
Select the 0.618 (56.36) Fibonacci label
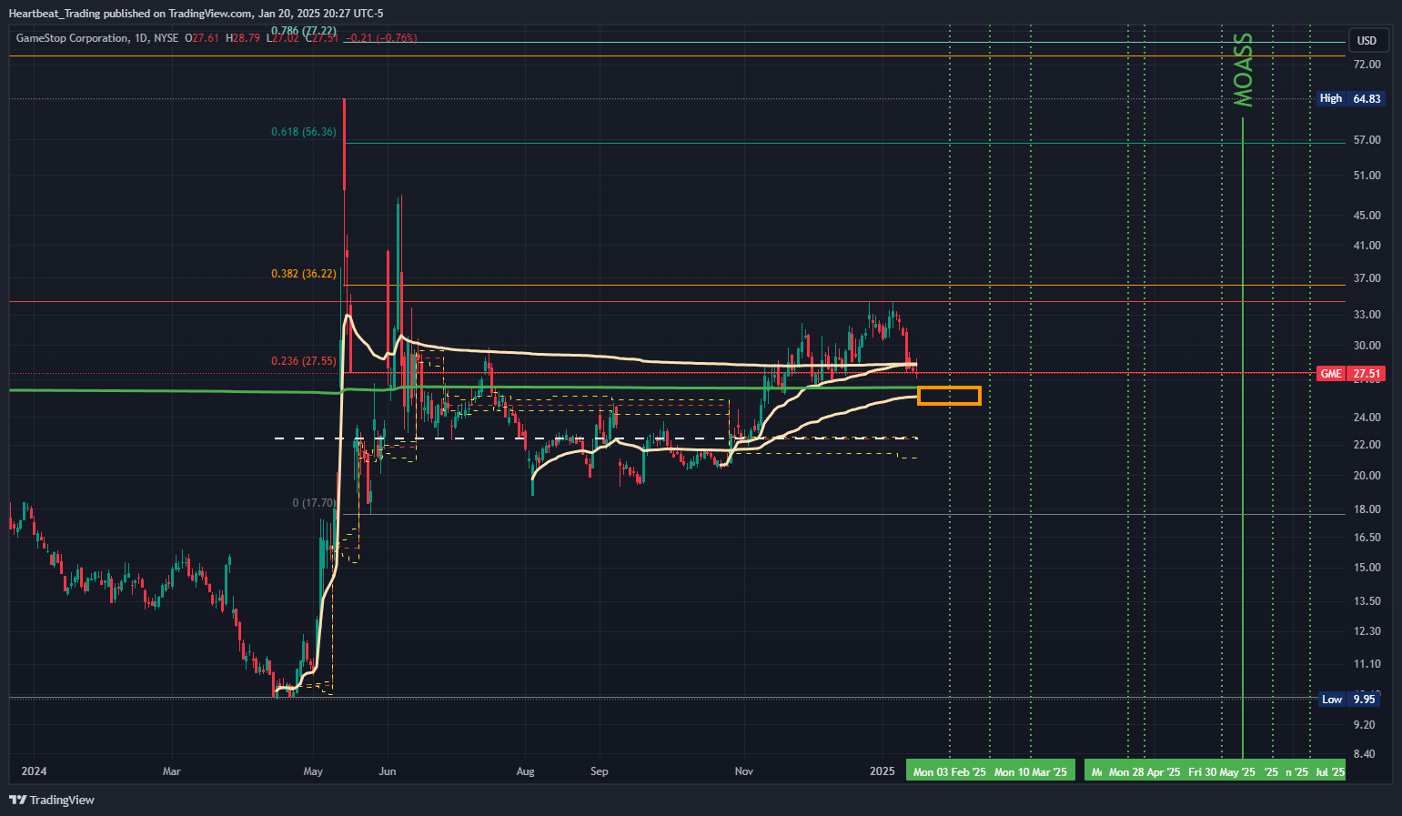(x=304, y=132)
